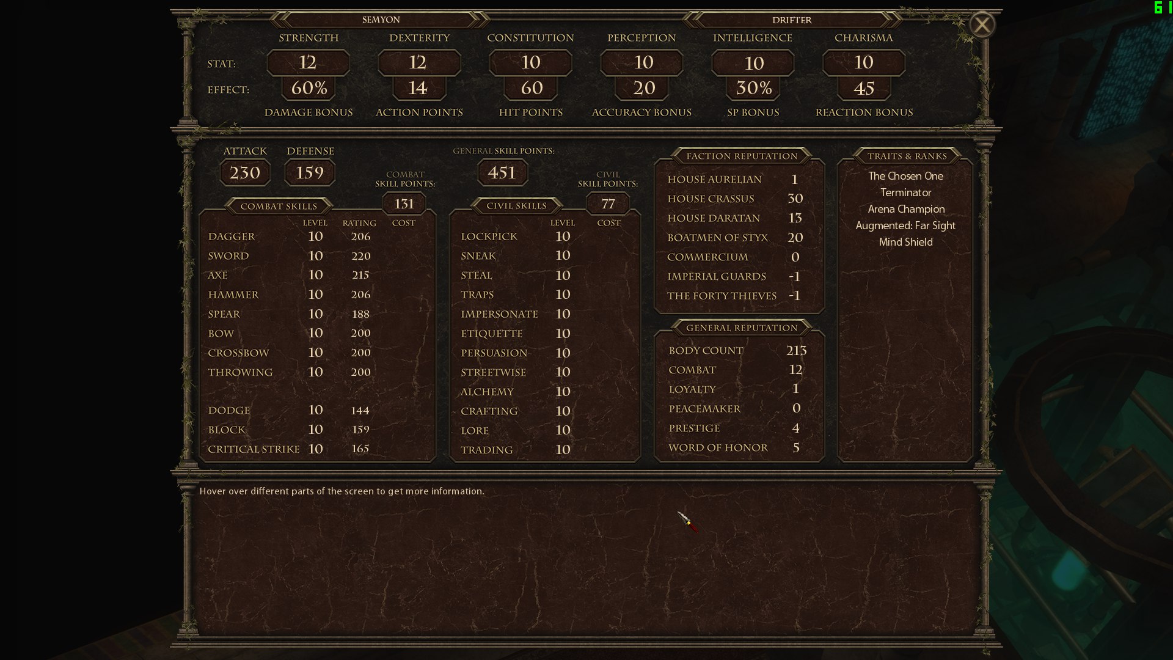This screenshot has height=660, width=1173.
Task: Click the Sword combat skill row
Action: (x=228, y=256)
